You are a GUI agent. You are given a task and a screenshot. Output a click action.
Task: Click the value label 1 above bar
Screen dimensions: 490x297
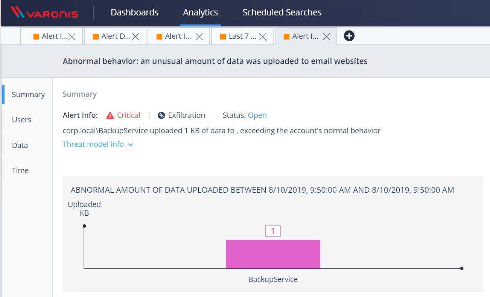click(273, 231)
